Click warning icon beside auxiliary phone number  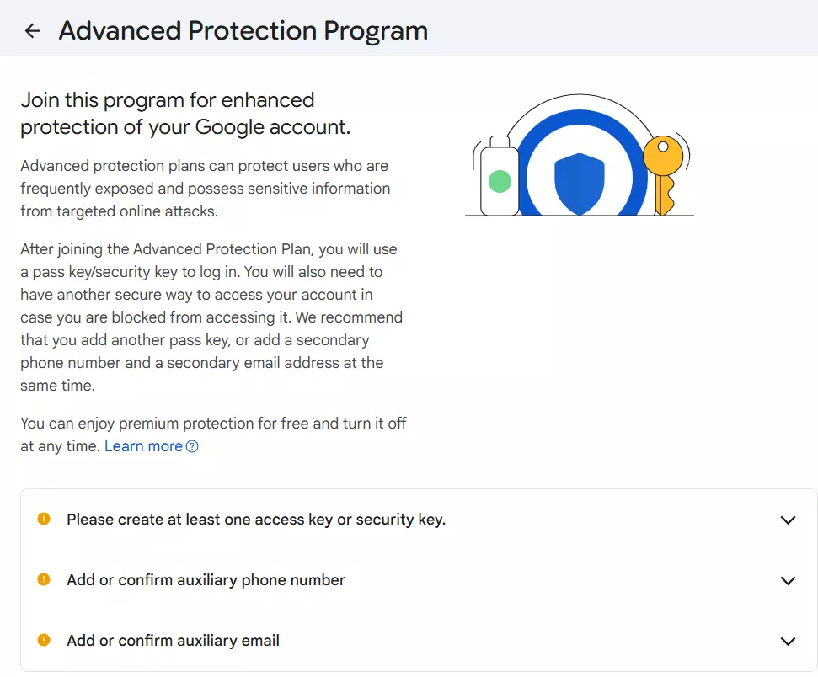click(44, 579)
